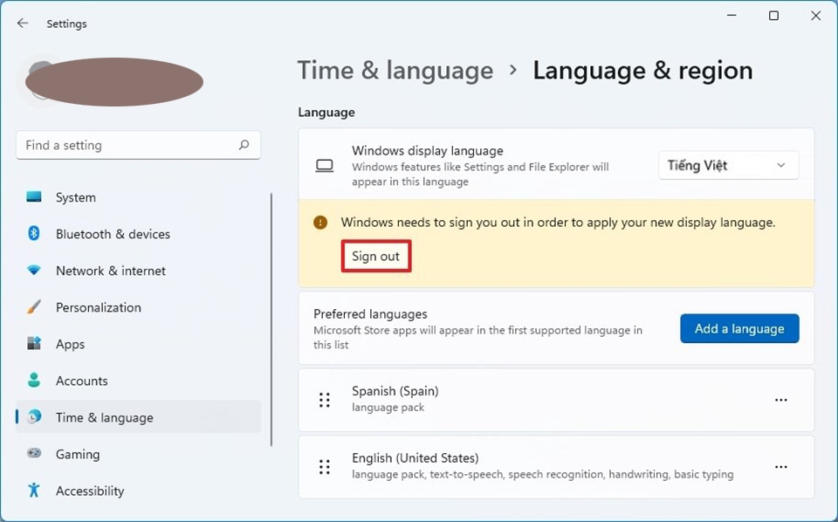Click the Personalization paintbrush icon
The width and height of the screenshot is (838, 522).
(34, 307)
